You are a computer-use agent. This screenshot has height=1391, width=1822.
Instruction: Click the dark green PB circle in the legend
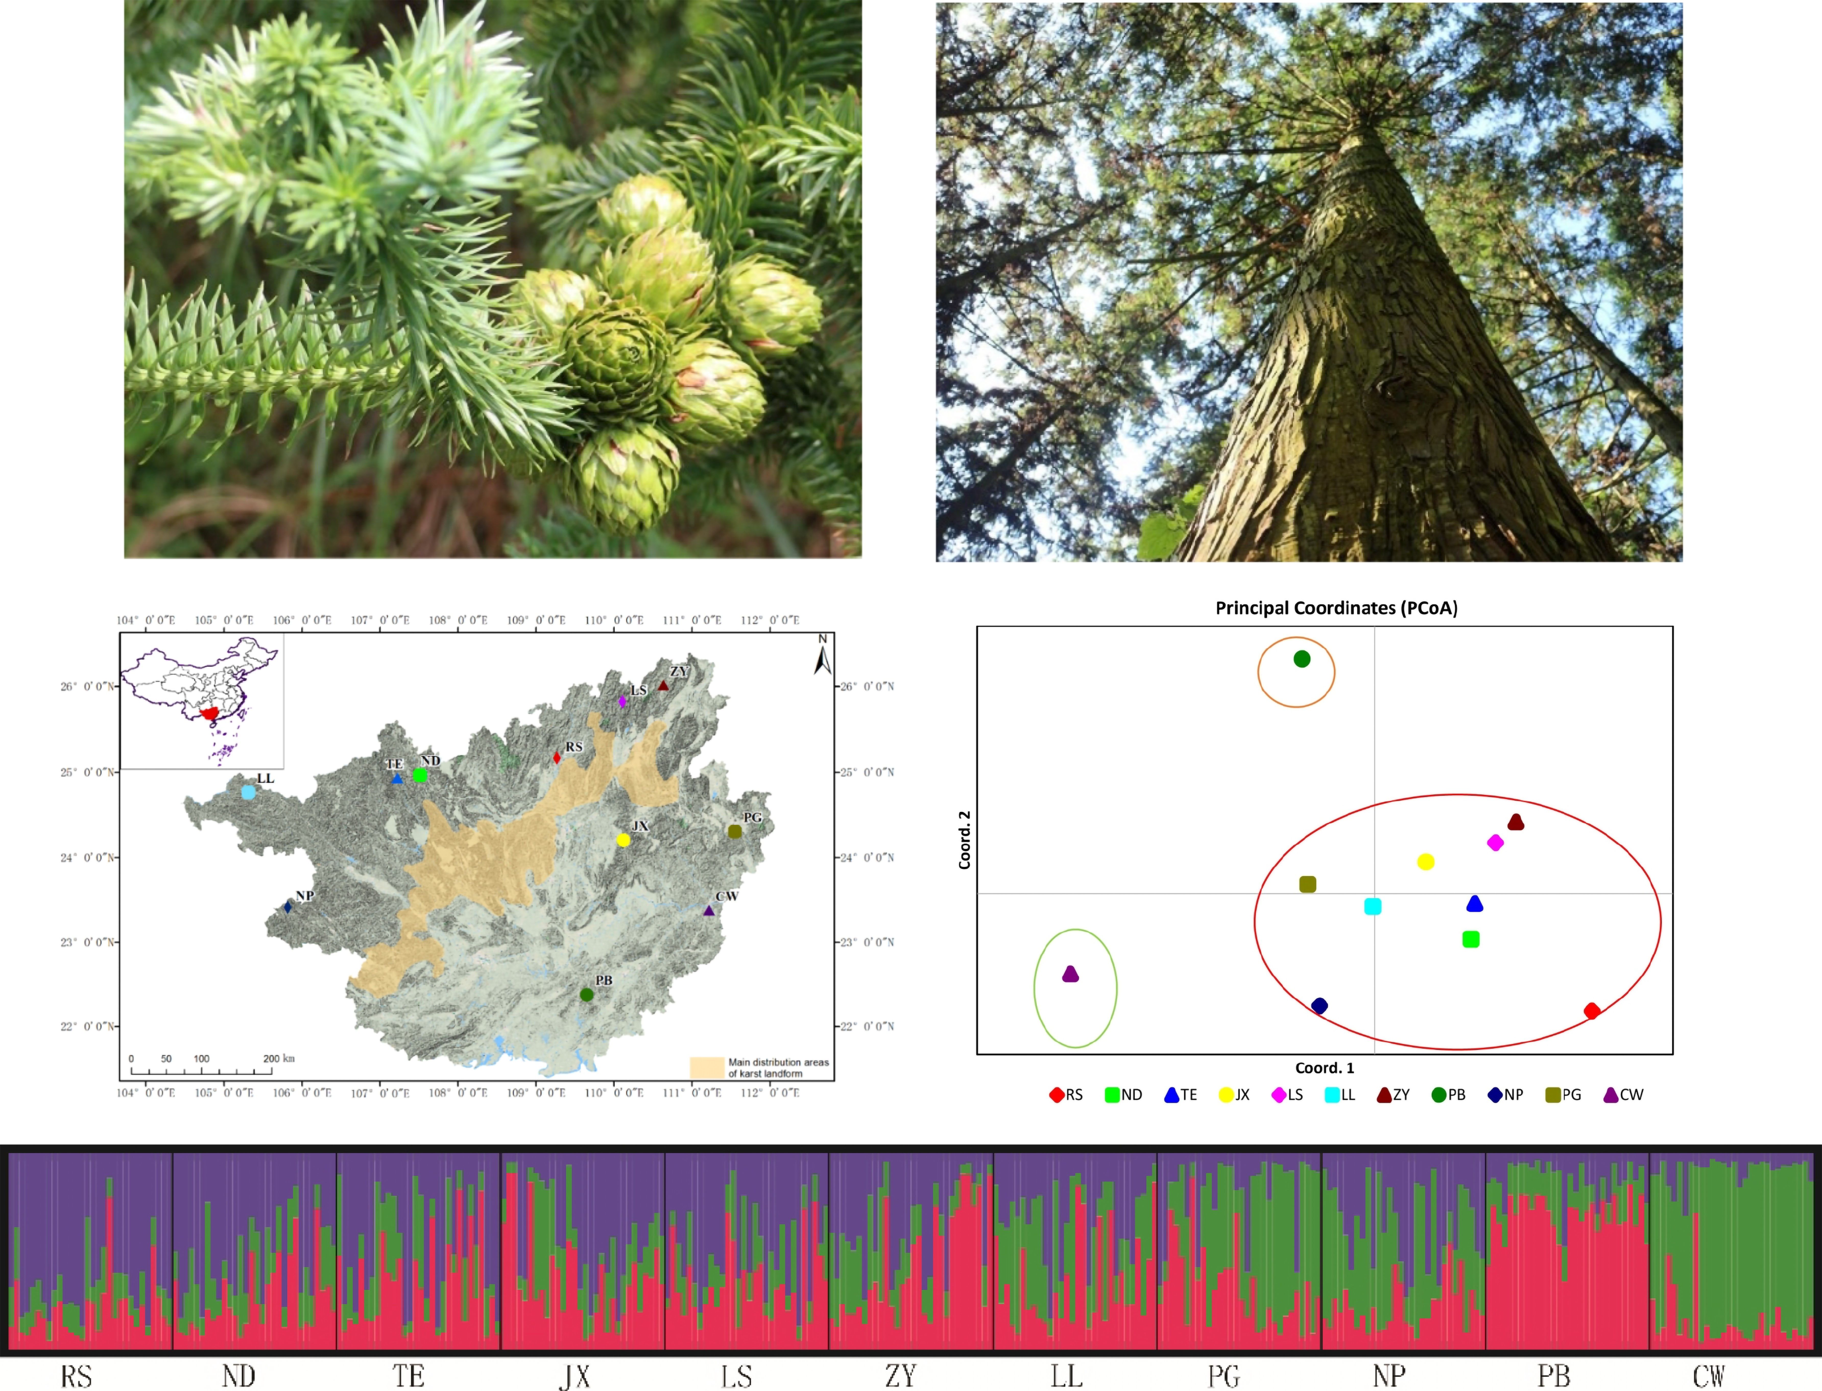pos(1439,1095)
